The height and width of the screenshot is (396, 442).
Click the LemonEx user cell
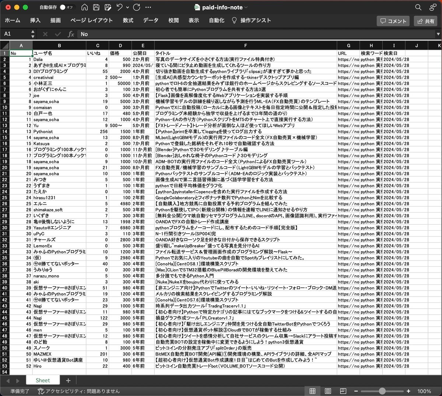click(x=59, y=246)
